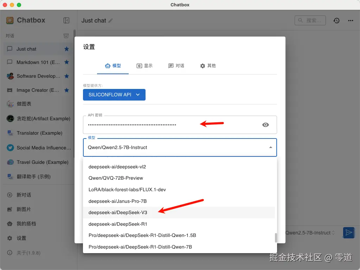This screenshot has height=270, width=360.
Task: Open the SILICONFLOW API provider dropdown
Action: coord(114,95)
